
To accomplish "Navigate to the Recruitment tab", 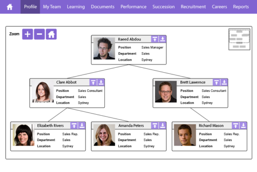I will pyautogui.click(x=193, y=7).
